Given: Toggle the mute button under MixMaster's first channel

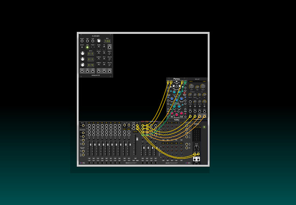Looking at the screenshot, I should (89, 158).
